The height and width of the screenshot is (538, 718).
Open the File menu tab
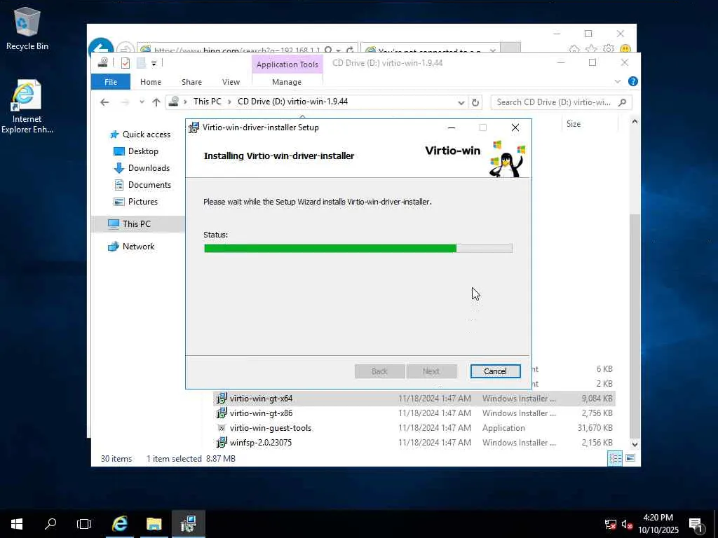click(111, 82)
